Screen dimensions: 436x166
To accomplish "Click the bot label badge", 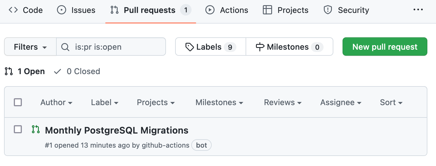I will 201,145.
